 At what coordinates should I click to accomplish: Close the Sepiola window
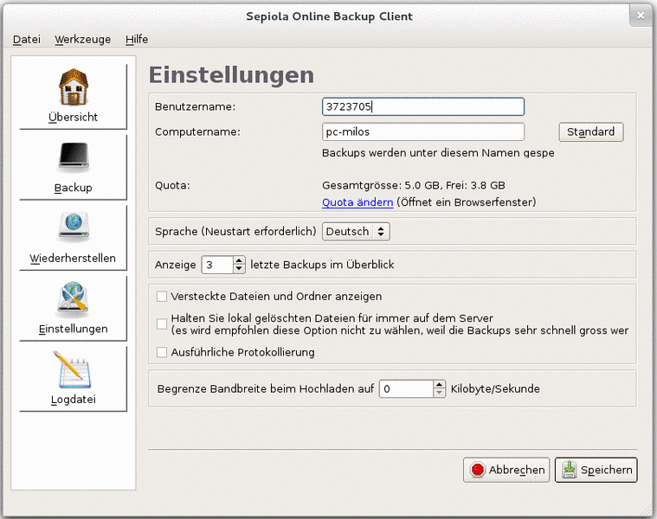(x=641, y=16)
